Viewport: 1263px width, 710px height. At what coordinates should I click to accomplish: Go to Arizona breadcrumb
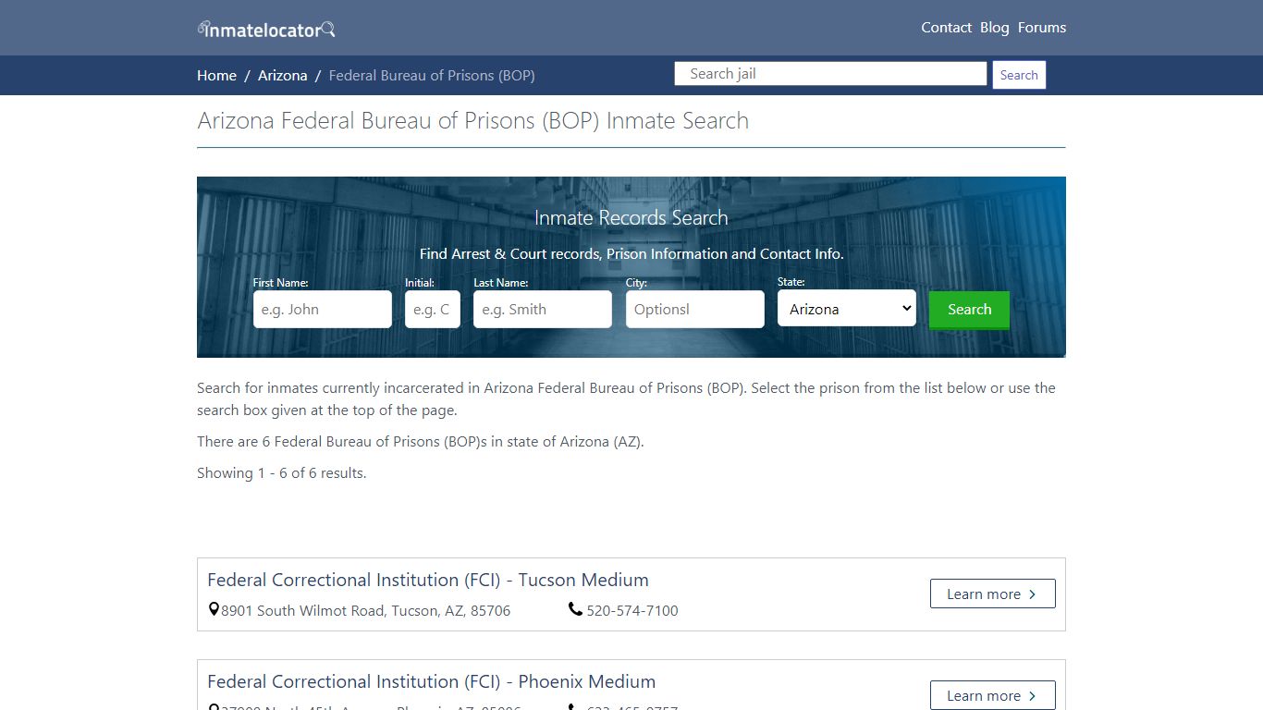[282, 75]
